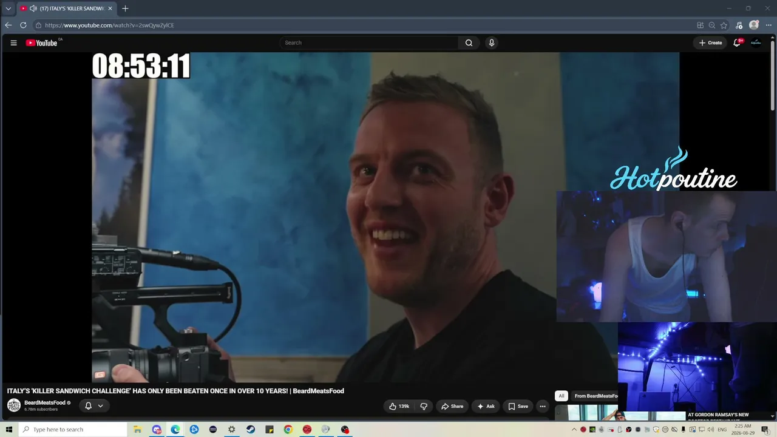
Task: Select the 'From BeardMeatsFood' filter chip
Action: point(595,396)
